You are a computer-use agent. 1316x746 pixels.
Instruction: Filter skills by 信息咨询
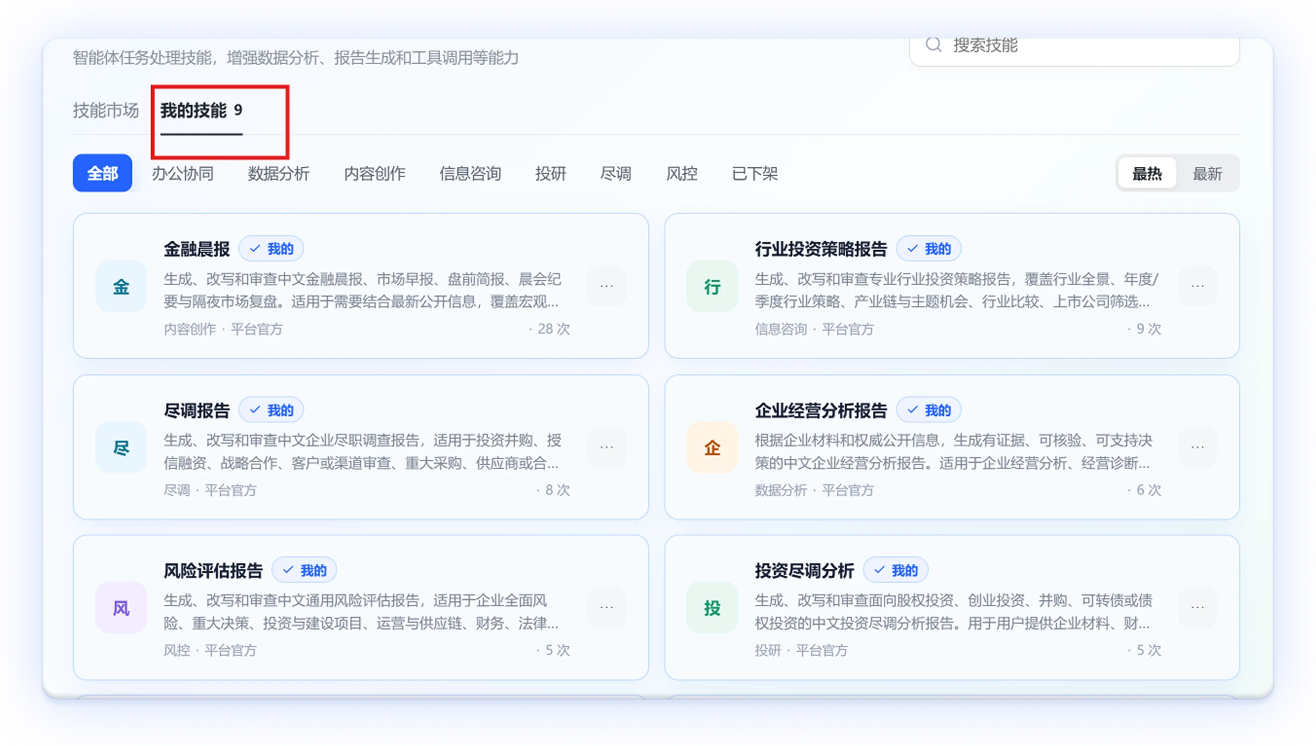[470, 174]
